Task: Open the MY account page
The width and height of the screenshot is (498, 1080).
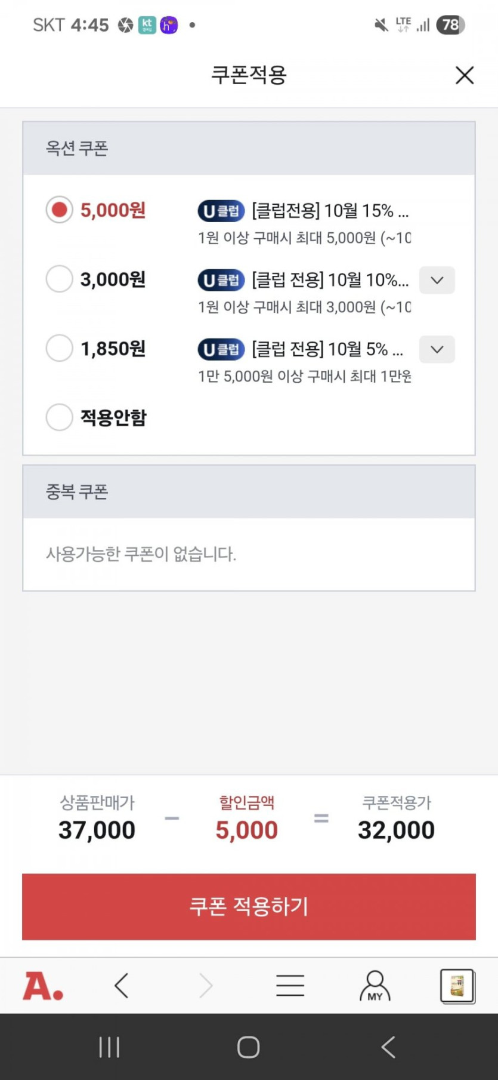Action: coord(375,986)
